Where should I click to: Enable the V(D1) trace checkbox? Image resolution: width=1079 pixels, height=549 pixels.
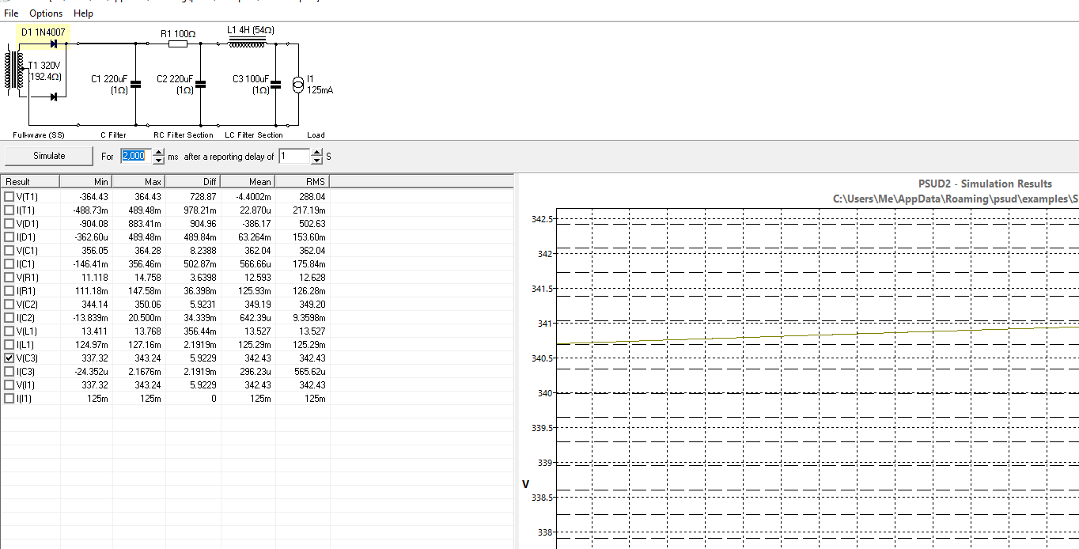click(x=9, y=223)
